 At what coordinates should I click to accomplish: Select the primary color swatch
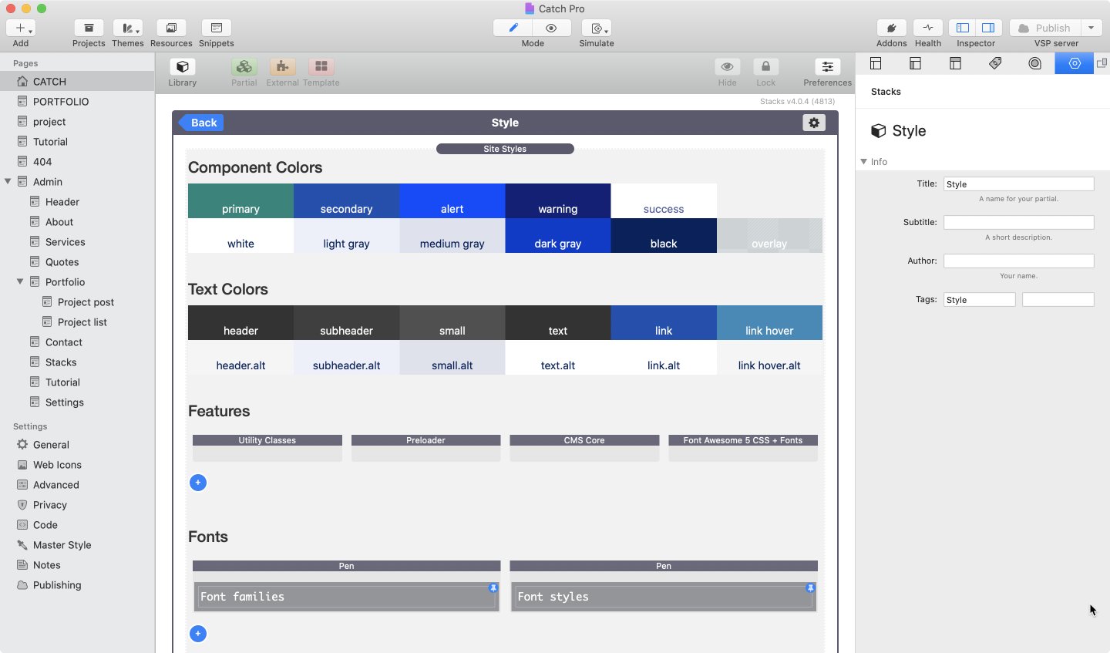pyautogui.click(x=240, y=201)
